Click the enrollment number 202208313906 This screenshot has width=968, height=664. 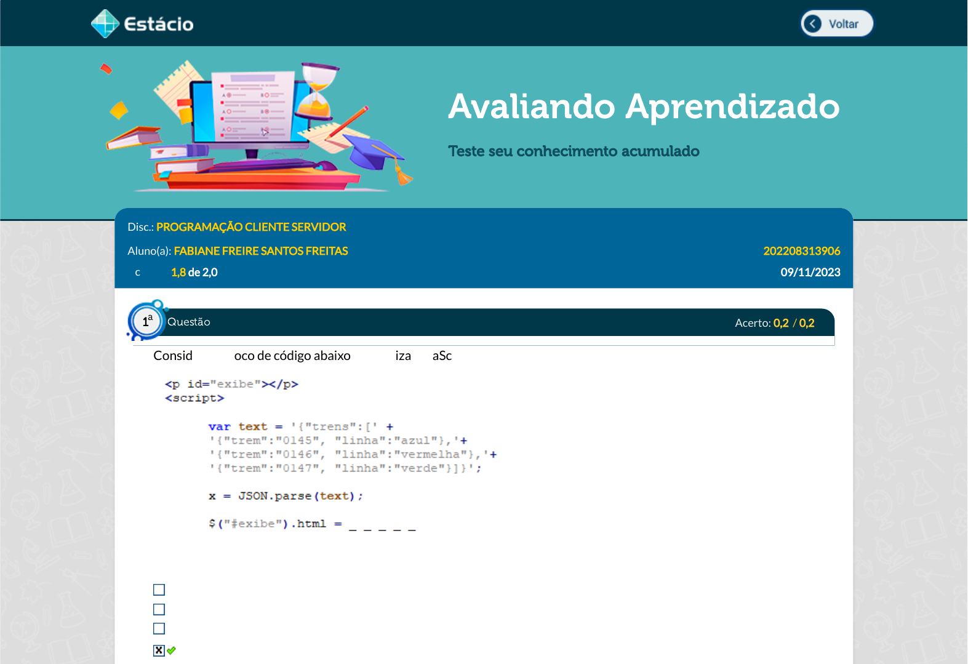[801, 251]
